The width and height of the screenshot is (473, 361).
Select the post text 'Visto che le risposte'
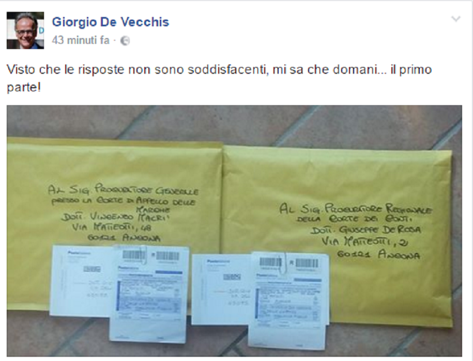[66, 70]
